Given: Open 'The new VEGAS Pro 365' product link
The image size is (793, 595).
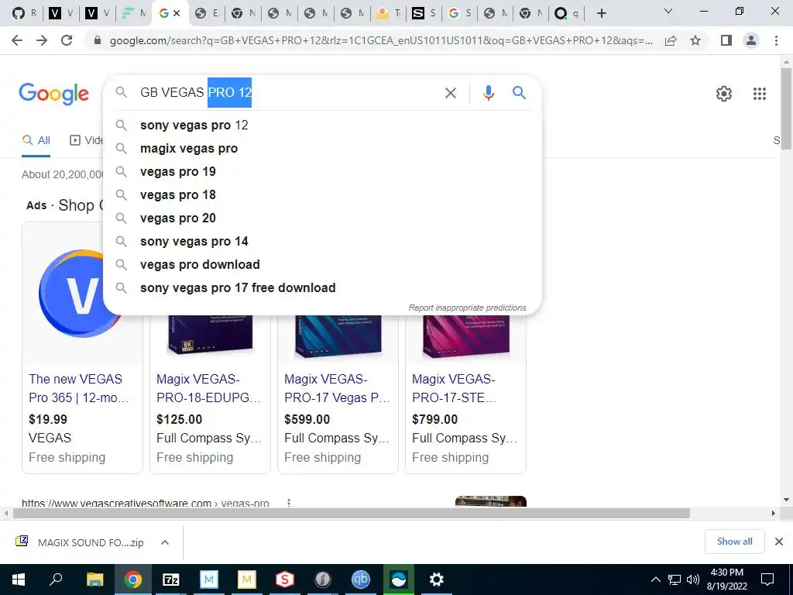Looking at the screenshot, I should (x=79, y=388).
